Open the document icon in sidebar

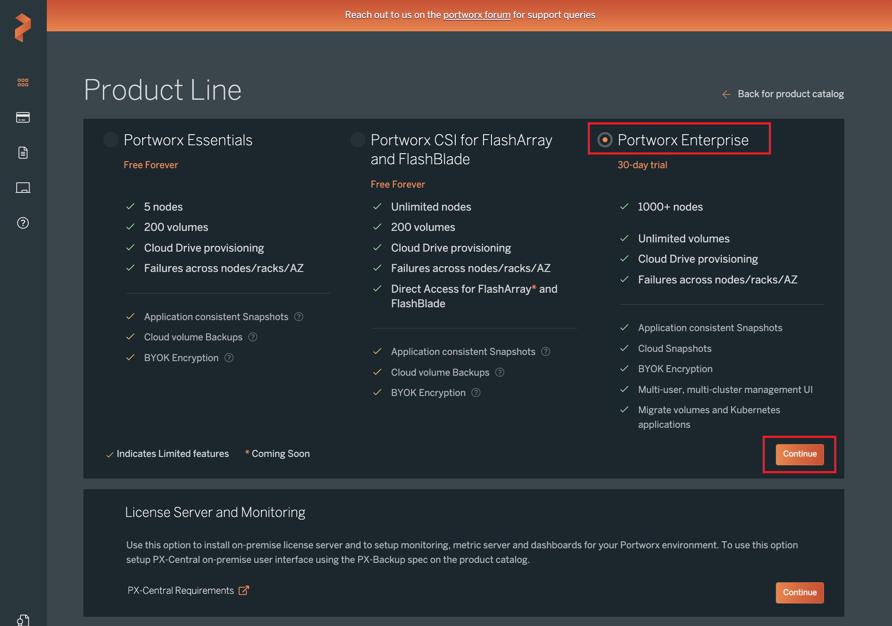pyautogui.click(x=23, y=153)
